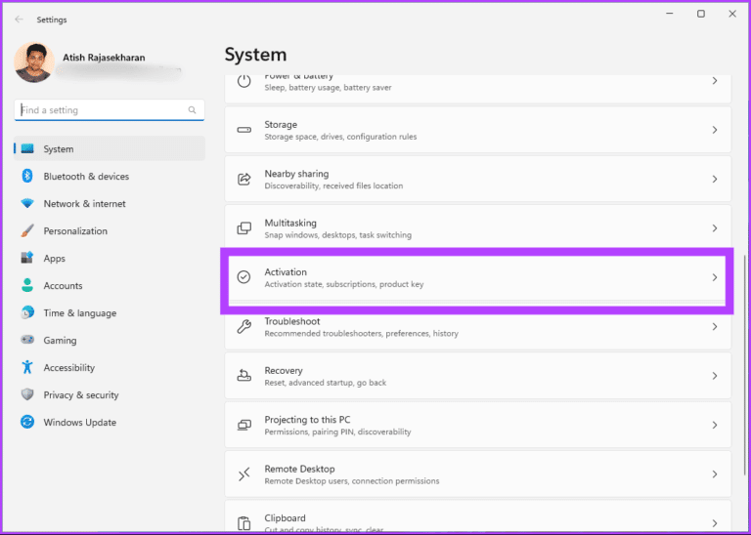Expand the Storage settings chevron
The height and width of the screenshot is (535, 751).
click(715, 130)
